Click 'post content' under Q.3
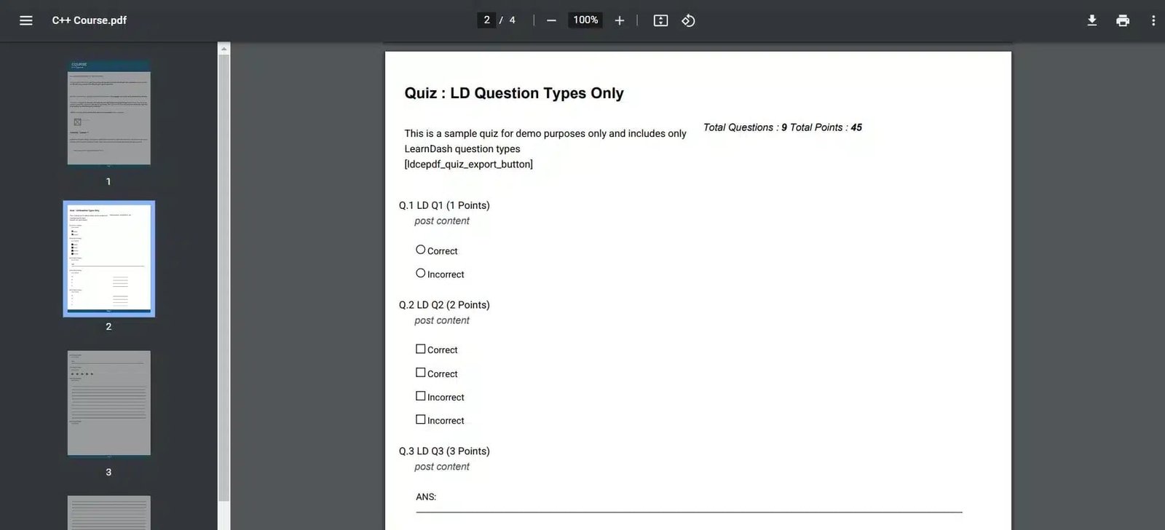This screenshot has height=530, width=1165. coord(442,467)
